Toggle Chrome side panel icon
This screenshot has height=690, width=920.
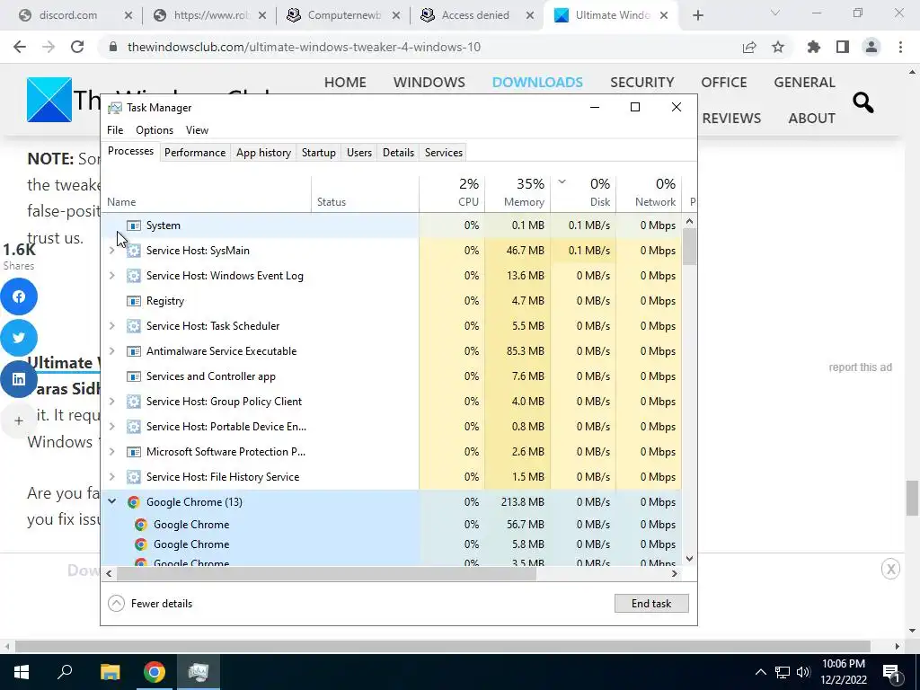point(843,47)
